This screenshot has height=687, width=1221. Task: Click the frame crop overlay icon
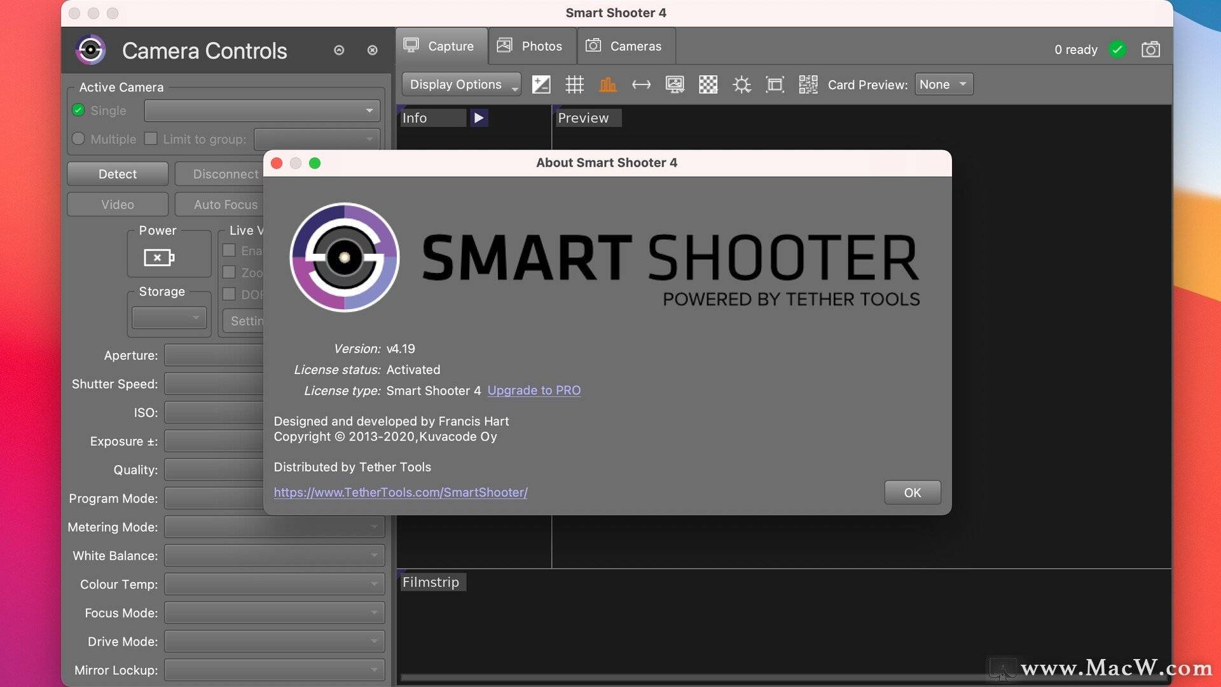click(775, 85)
